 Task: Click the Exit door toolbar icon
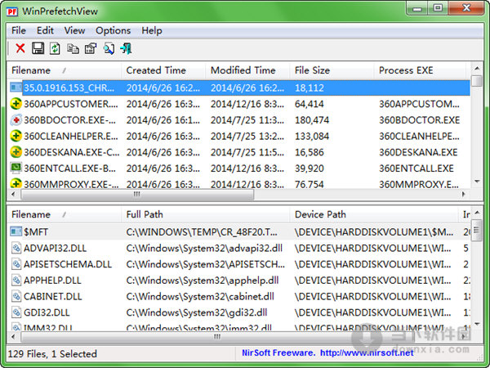[127, 48]
